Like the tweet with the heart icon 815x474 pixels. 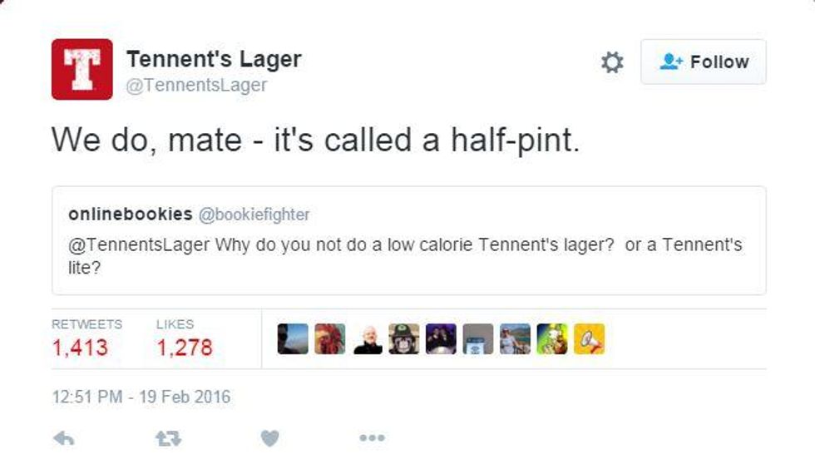coord(269,439)
